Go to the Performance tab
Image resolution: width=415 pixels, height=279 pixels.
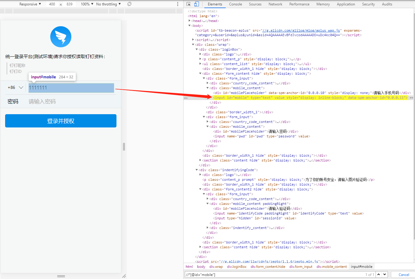[x=299, y=4]
